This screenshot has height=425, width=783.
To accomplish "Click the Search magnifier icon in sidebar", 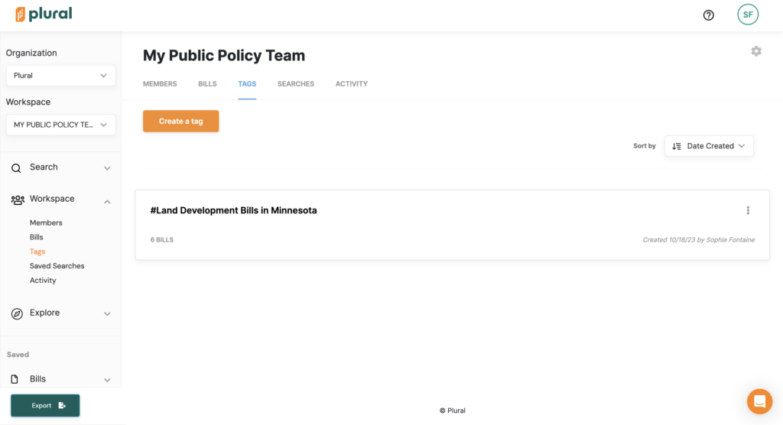I will click(x=17, y=167).
